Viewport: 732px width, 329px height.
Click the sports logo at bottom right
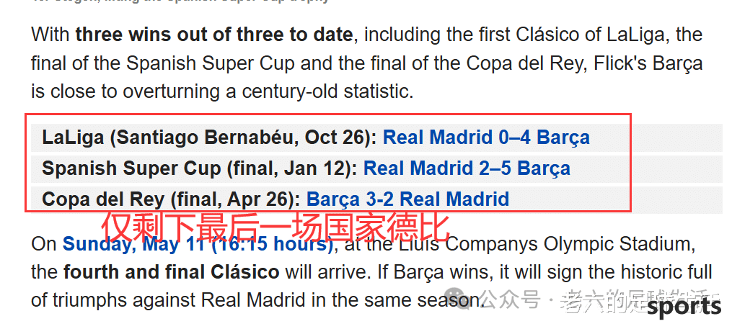(684, 307)
